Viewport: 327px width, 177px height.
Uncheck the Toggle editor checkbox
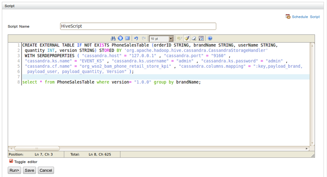(11, 161)
